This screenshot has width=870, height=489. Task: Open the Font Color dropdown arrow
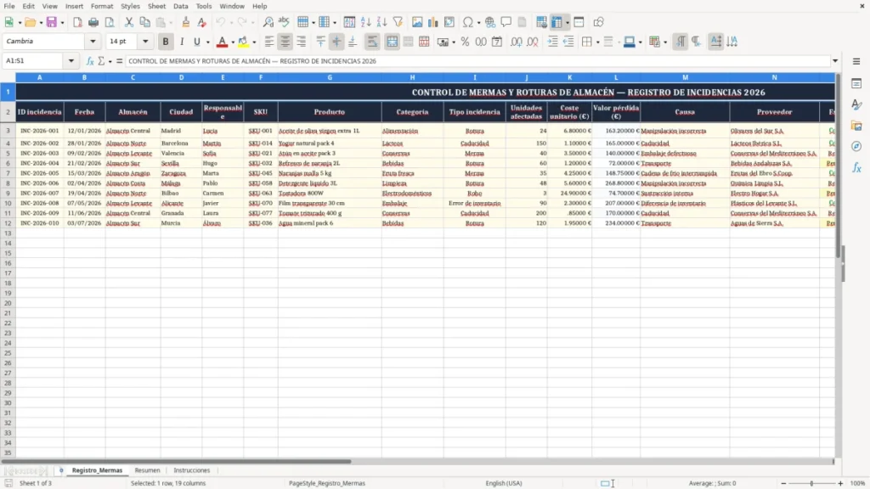[x=233, y=42]
